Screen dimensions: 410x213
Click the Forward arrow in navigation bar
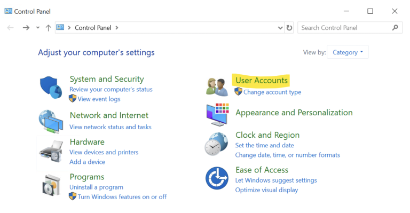click(26, 28)
